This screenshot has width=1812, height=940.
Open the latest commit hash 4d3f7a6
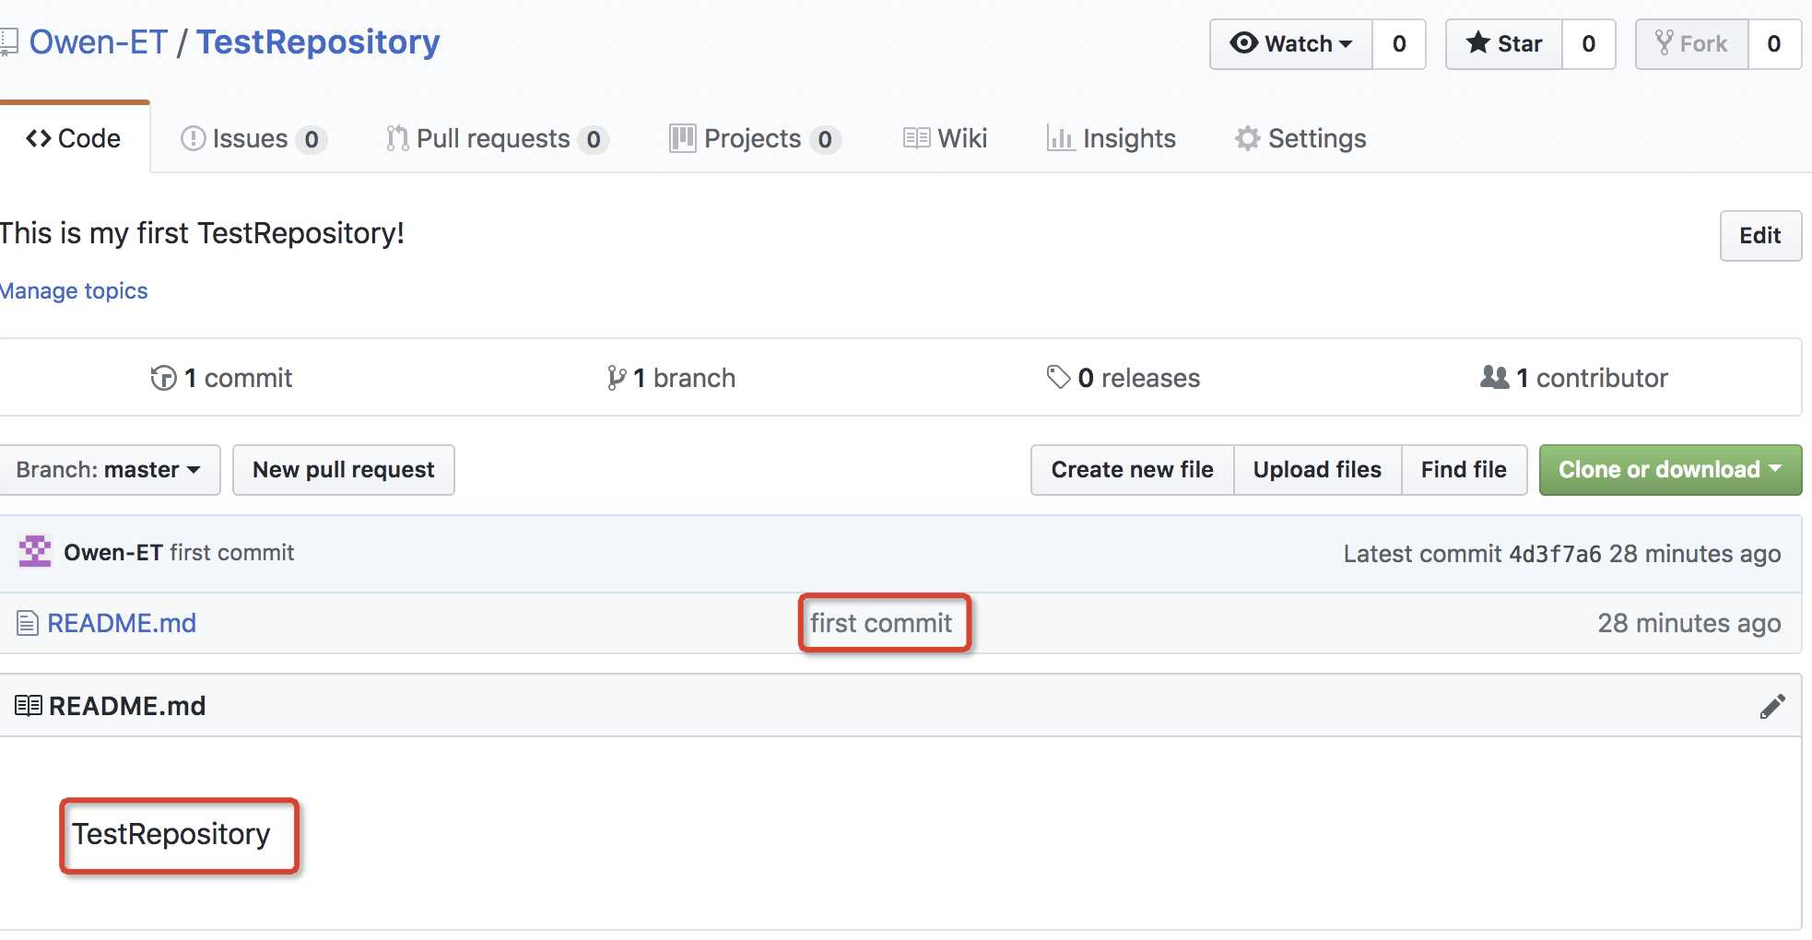[x=1555, y=554]
